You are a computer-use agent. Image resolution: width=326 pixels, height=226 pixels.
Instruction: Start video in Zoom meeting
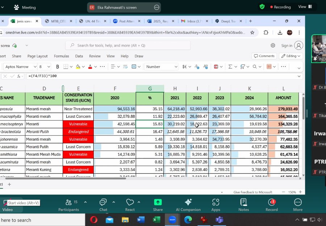click(x=8, y=205)
